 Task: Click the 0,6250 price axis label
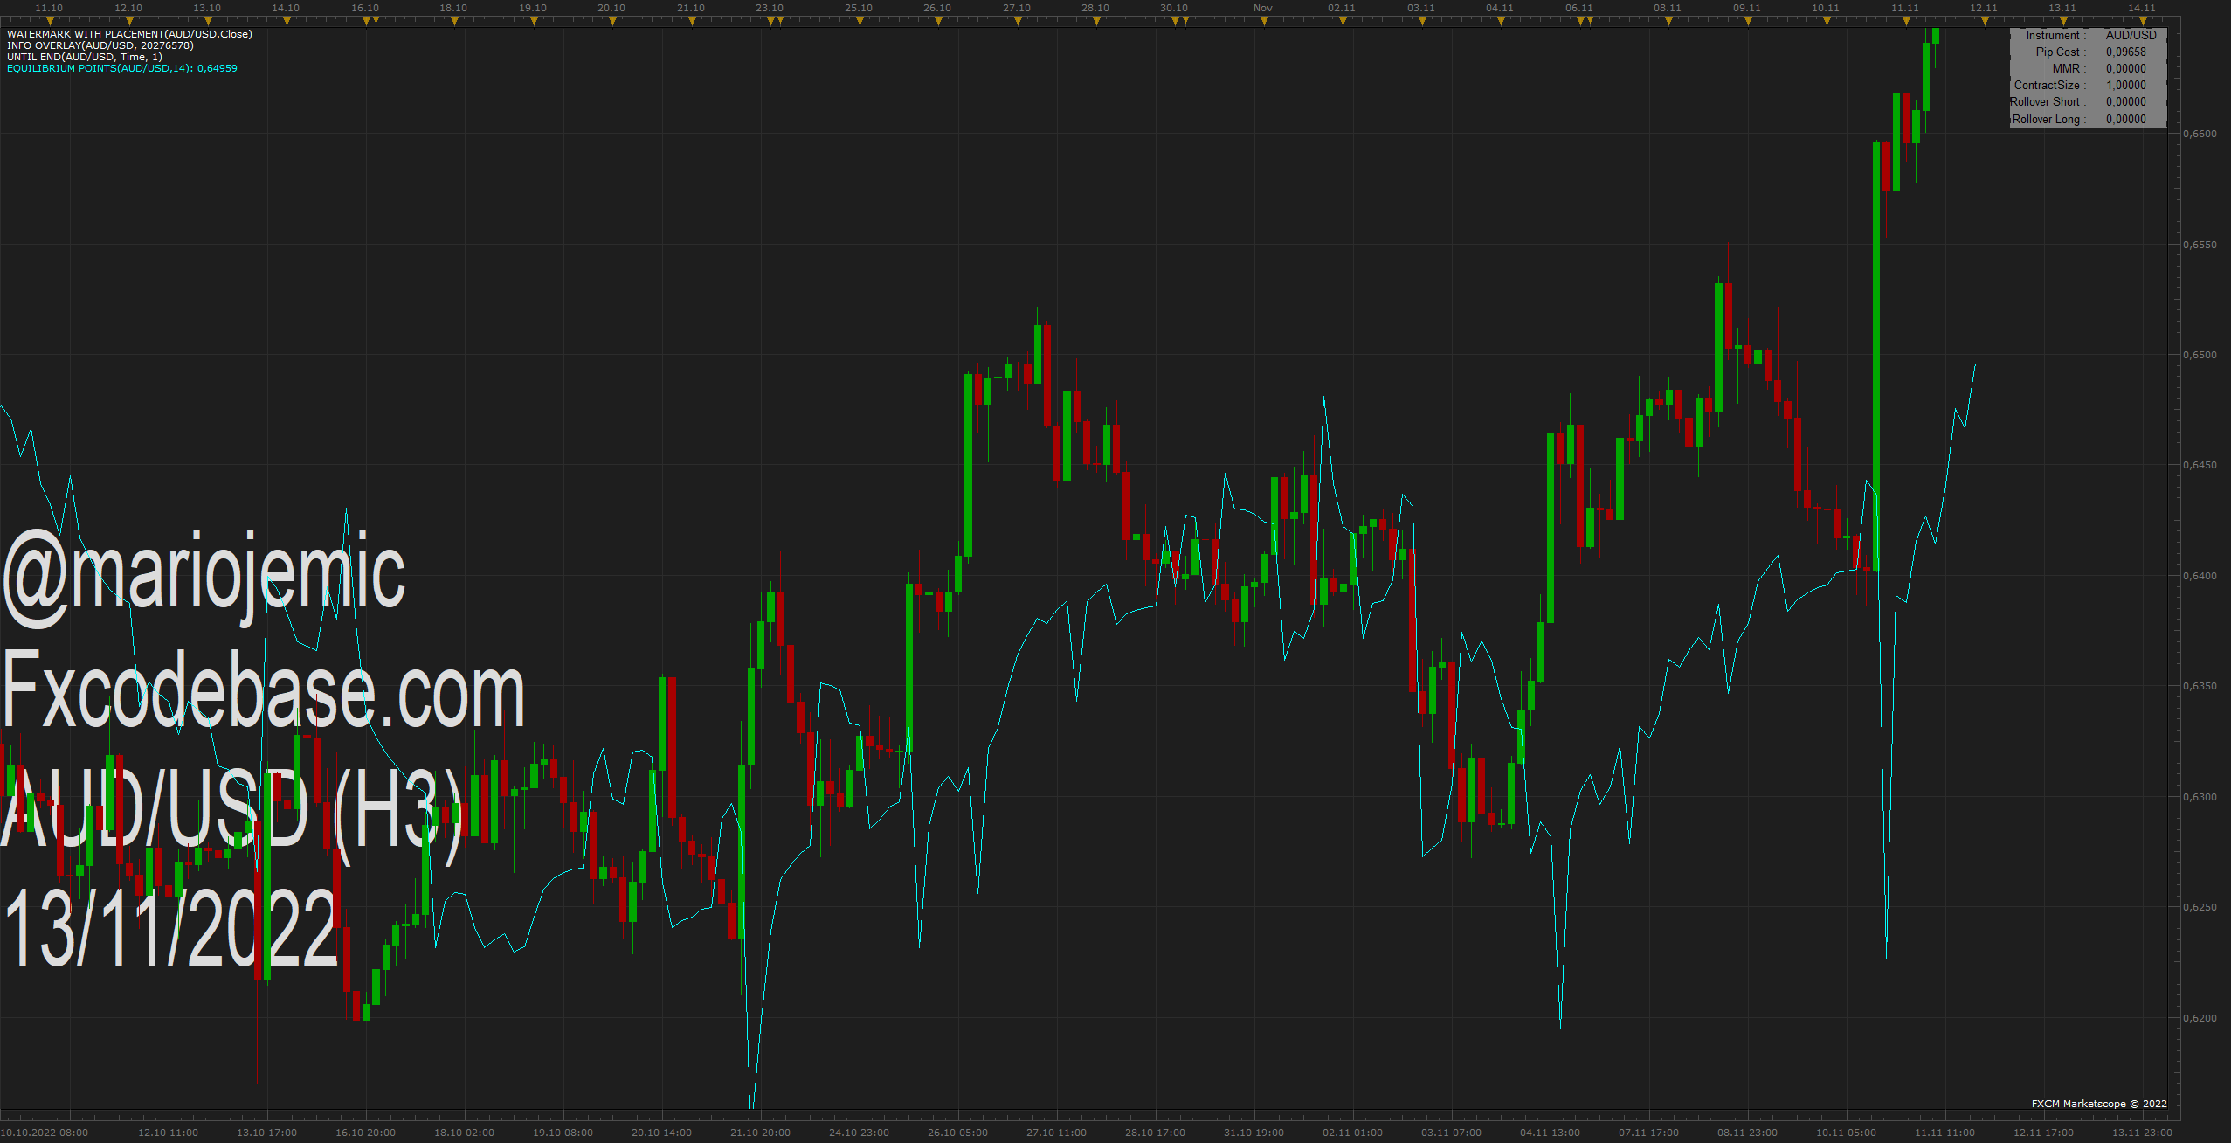(2200, 907)
